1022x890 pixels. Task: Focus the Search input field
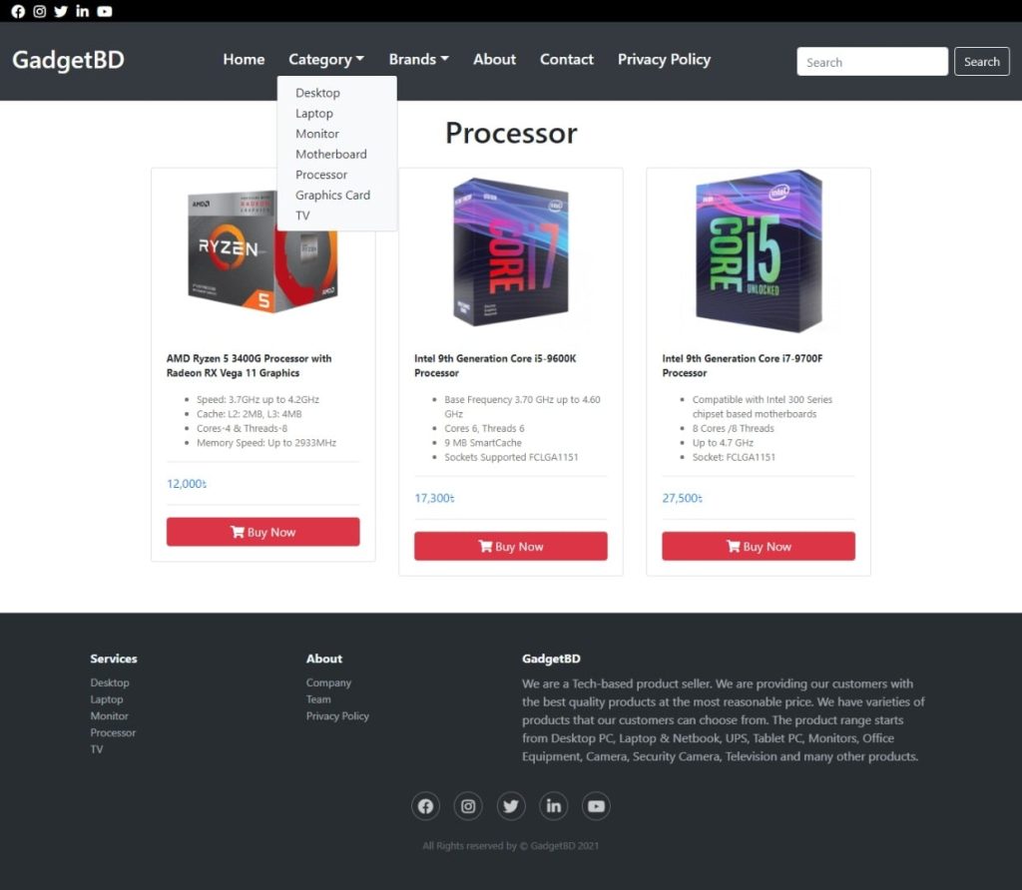click(872, 61)
